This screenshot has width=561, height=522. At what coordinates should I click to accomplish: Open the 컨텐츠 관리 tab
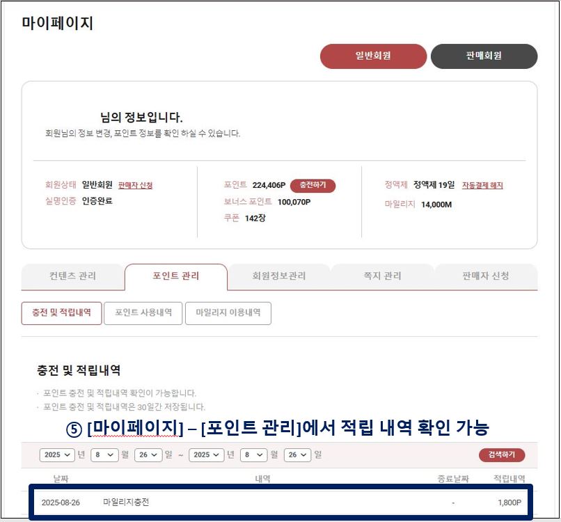tap(72, 276)
